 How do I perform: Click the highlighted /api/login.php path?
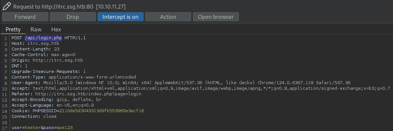[x=43, y=38]
